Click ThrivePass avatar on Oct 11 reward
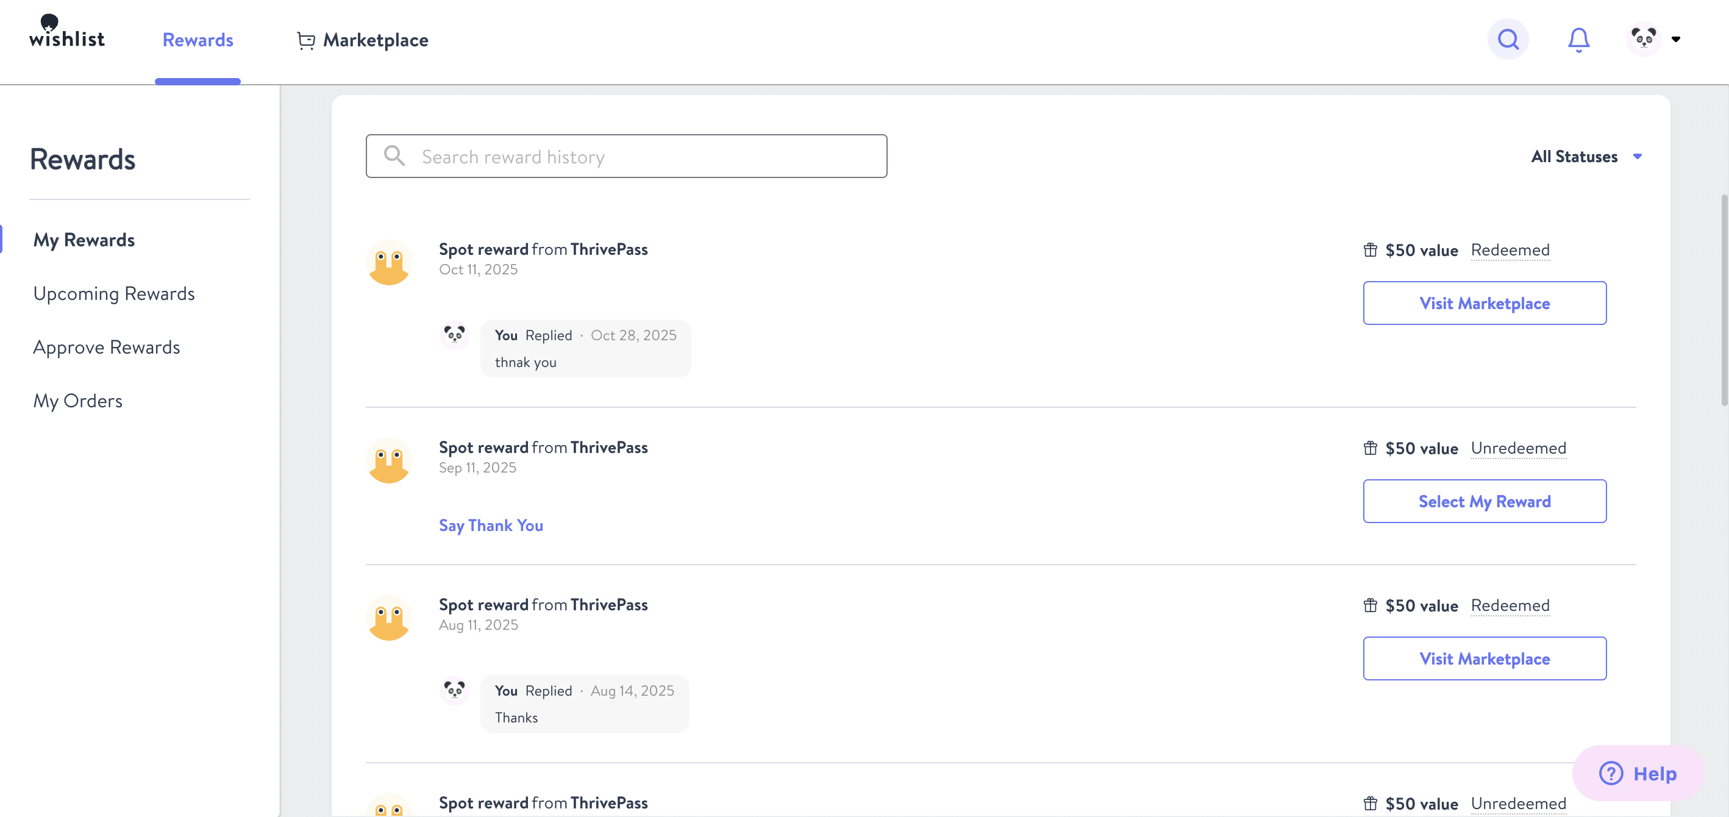The height and width of the screenshot is (817, 1729). pyautogui.click(x=388, y=263)
